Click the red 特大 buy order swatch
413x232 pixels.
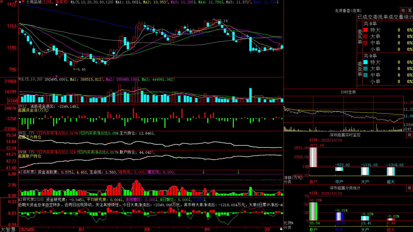pyautogui.click(x=366, y=30)
